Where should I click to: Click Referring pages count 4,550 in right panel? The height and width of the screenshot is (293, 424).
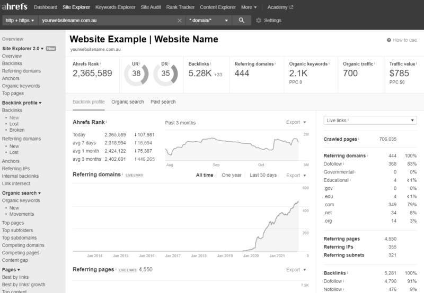pos(391,239)
